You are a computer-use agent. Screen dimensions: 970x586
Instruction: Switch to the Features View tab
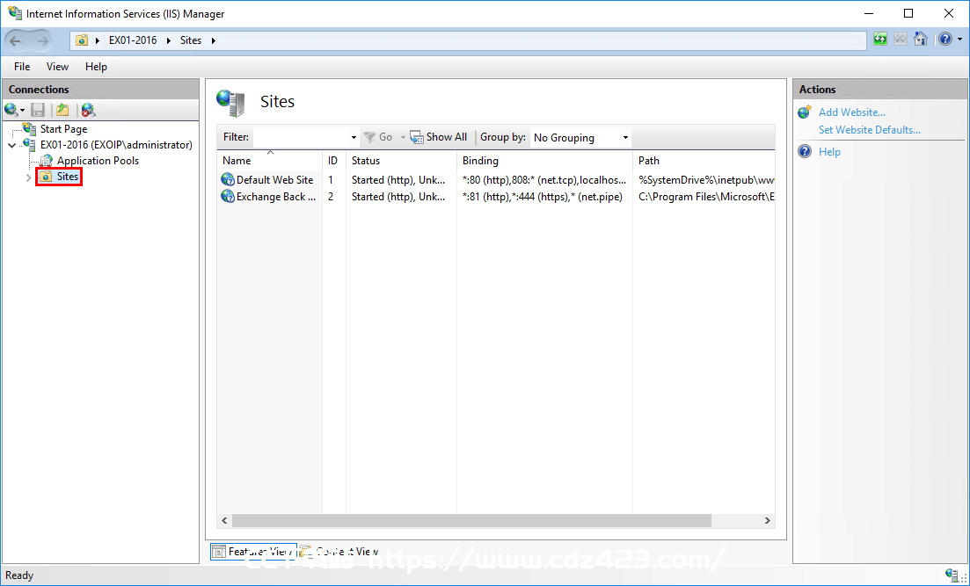point(253,552)
